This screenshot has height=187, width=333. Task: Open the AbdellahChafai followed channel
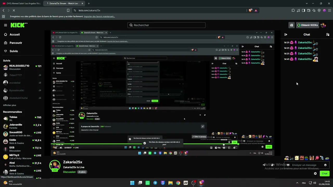22,98
